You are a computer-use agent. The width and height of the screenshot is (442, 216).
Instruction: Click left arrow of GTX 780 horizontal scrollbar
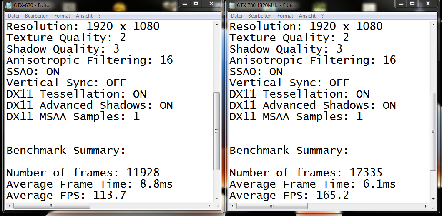pos(233,206)
